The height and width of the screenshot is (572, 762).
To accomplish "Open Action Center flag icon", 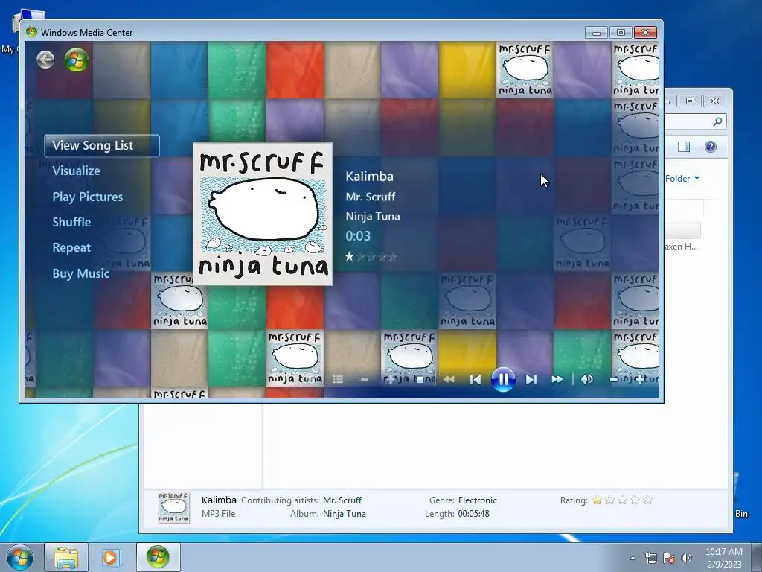I will pyautogui.click(x=669, y=558).
